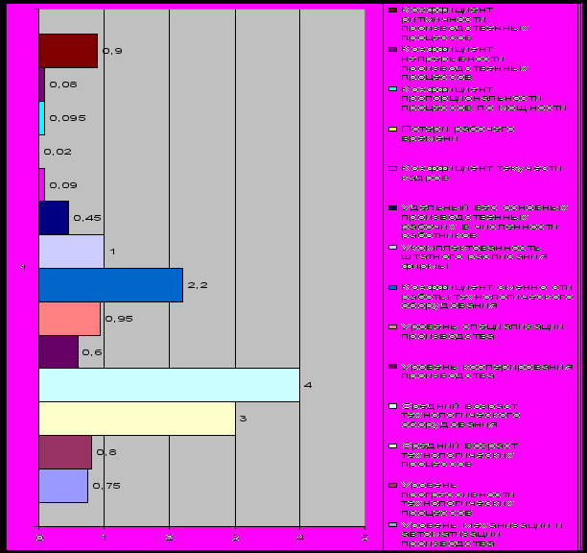Click the data label 0,09
587x553 pixels.
[63, 185]
